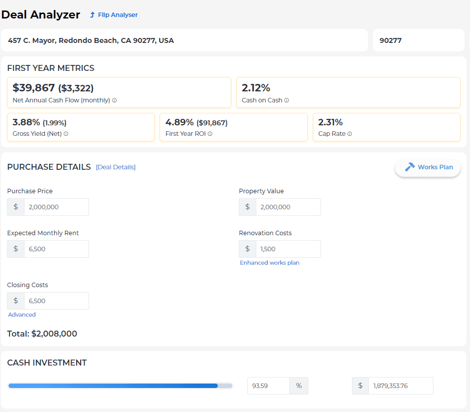Click the Total: $2,008,000 text
This screenshot has height=412, width=470.
pyautogui.click(x=42, y=334)
